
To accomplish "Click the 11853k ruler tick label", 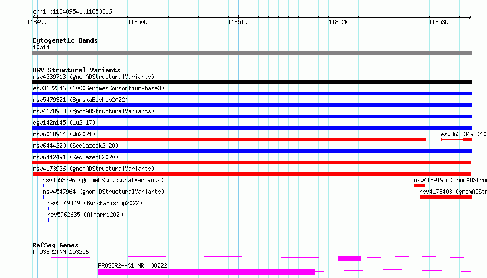I will coord(438,22).
